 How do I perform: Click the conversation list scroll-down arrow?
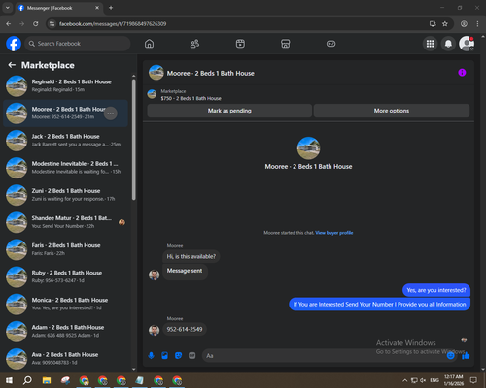[134, 369]
